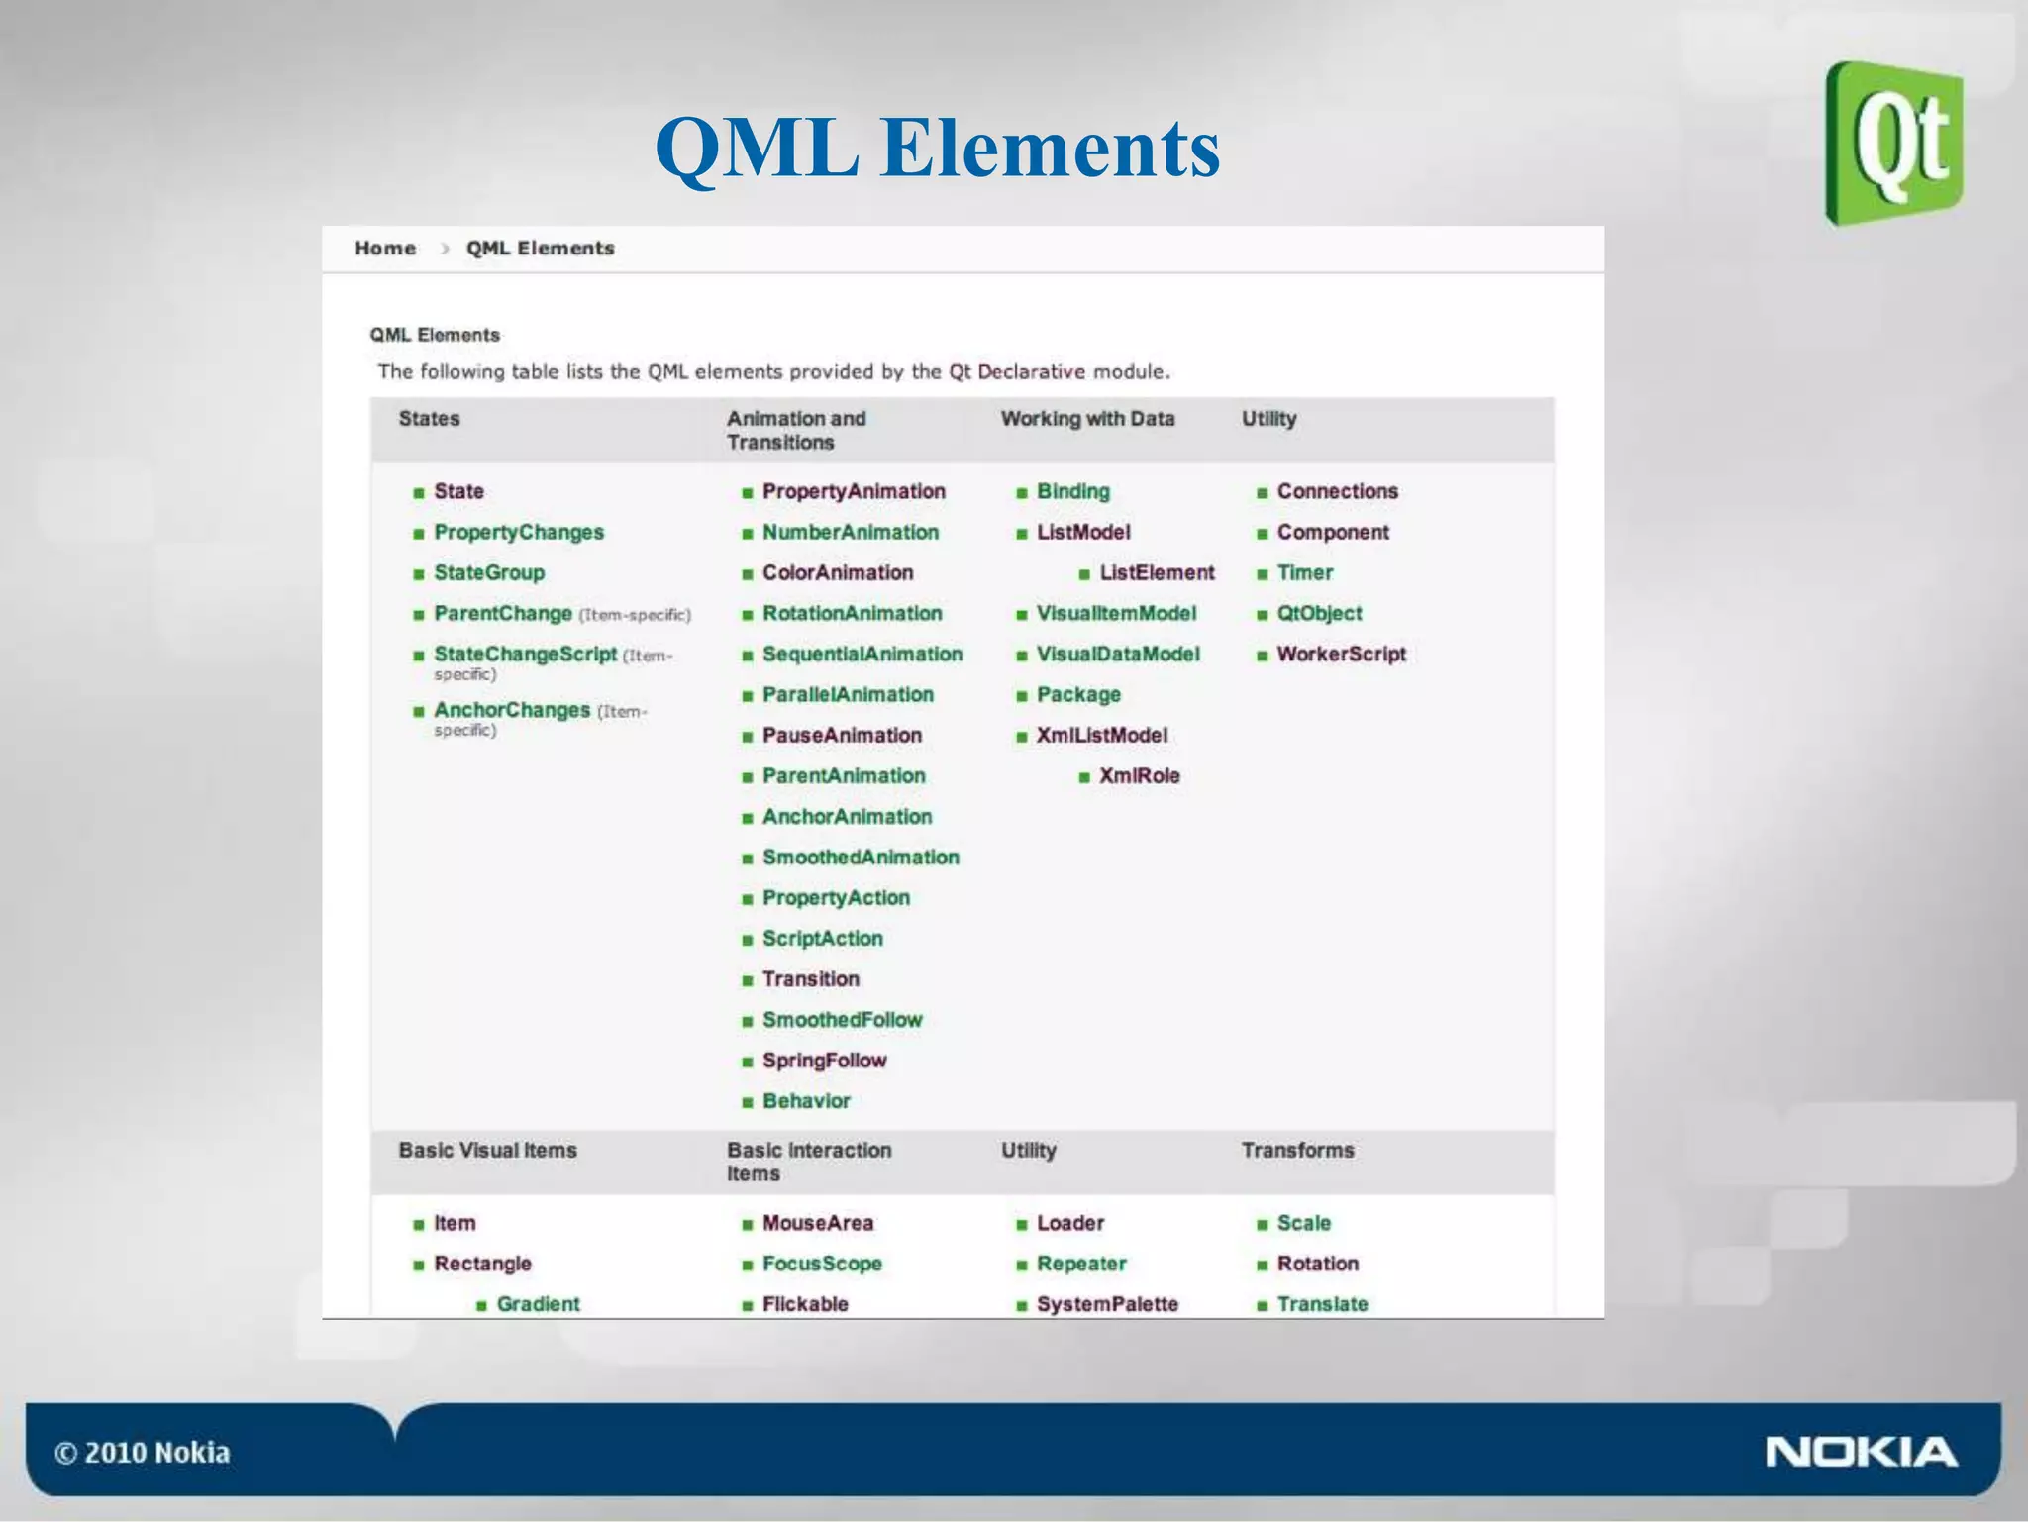Open the AnchorChanges link
2028x1522 pixels.
pos(512,710)
